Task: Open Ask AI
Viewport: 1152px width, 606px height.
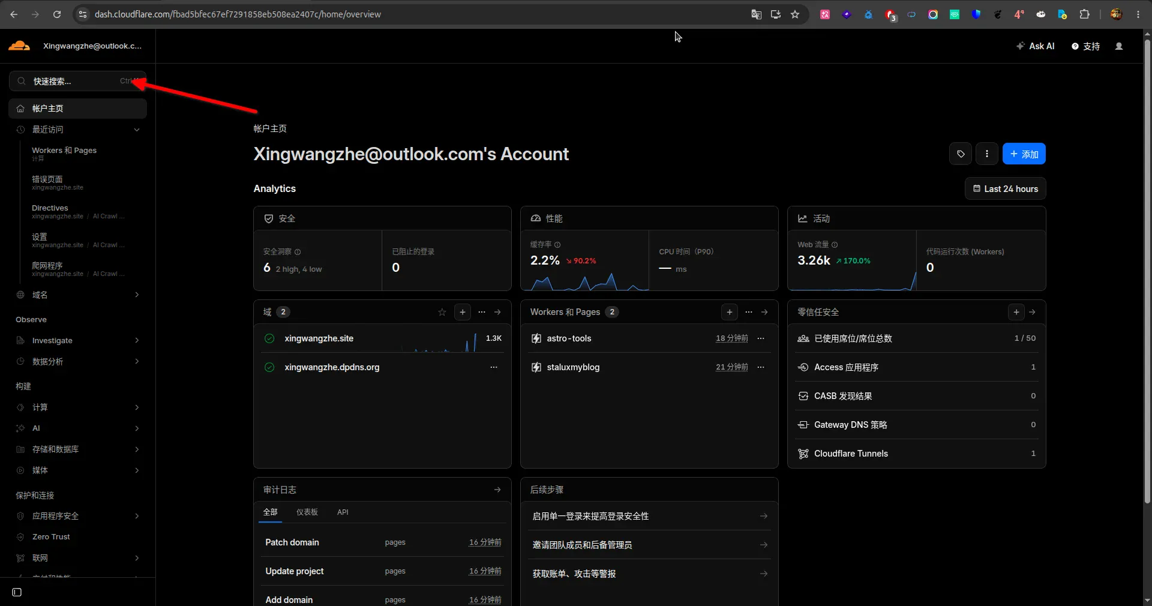Action: (x=1036, y=46)
